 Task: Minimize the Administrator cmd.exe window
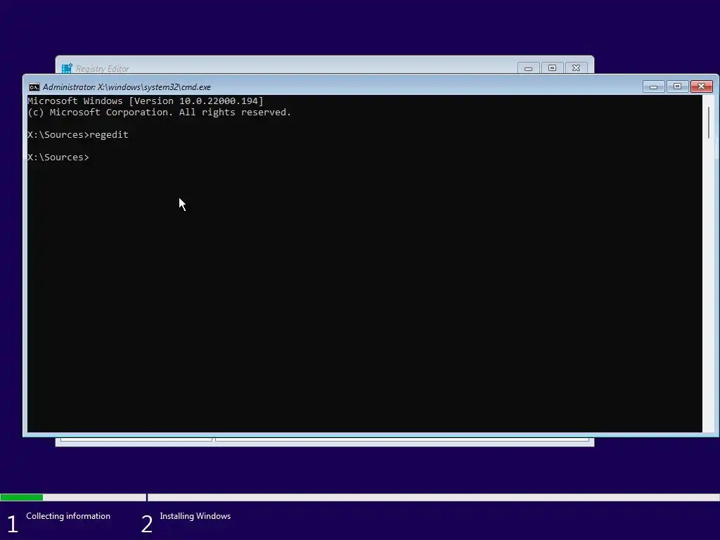coord(653,86)
